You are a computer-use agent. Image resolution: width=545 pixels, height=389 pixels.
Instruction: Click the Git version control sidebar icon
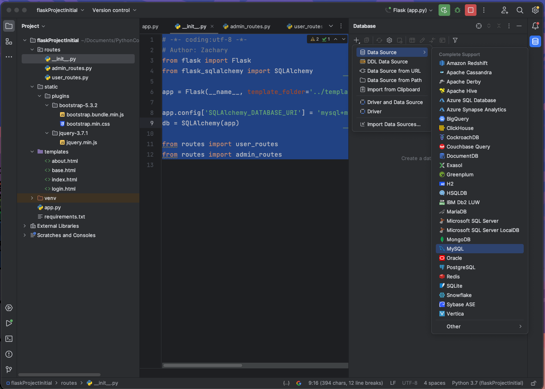[9, 370]
